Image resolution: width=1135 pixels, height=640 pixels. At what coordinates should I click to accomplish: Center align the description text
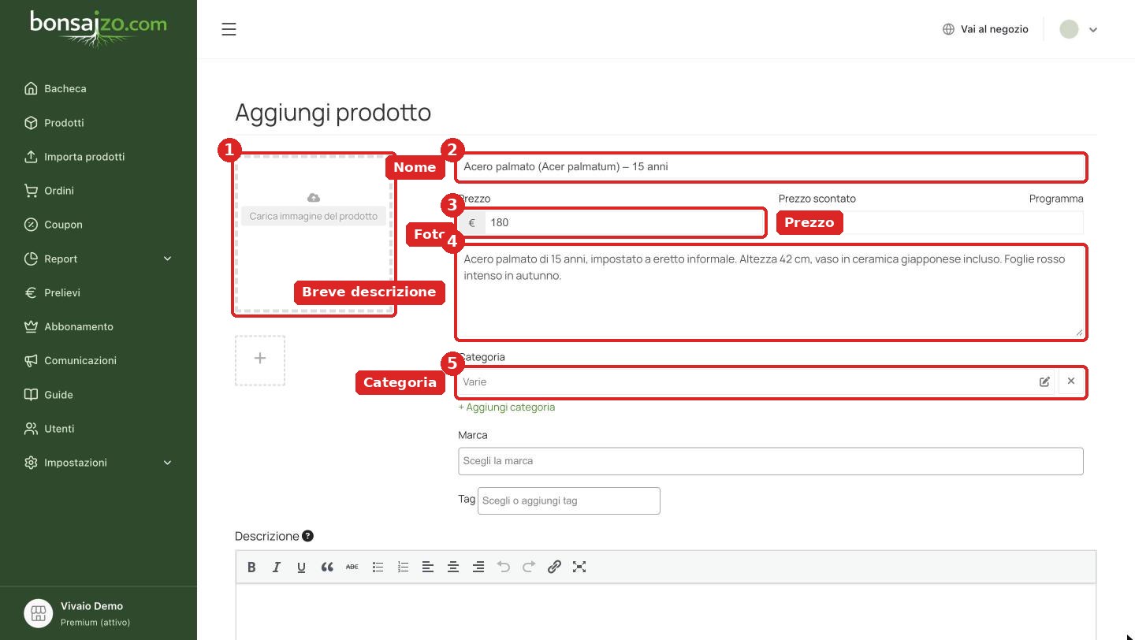453,567
